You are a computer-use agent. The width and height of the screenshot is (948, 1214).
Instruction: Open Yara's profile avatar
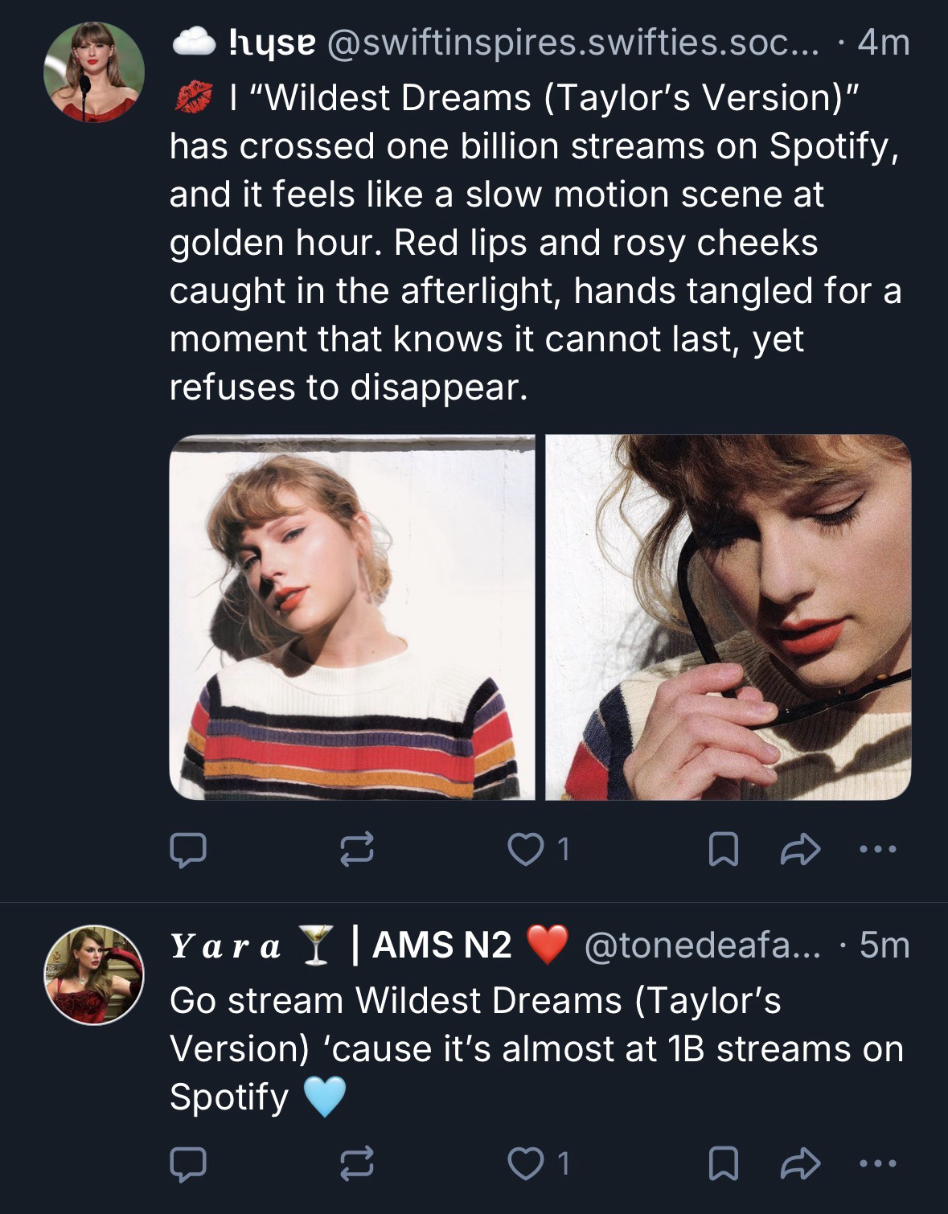click(x=93, y=975)
